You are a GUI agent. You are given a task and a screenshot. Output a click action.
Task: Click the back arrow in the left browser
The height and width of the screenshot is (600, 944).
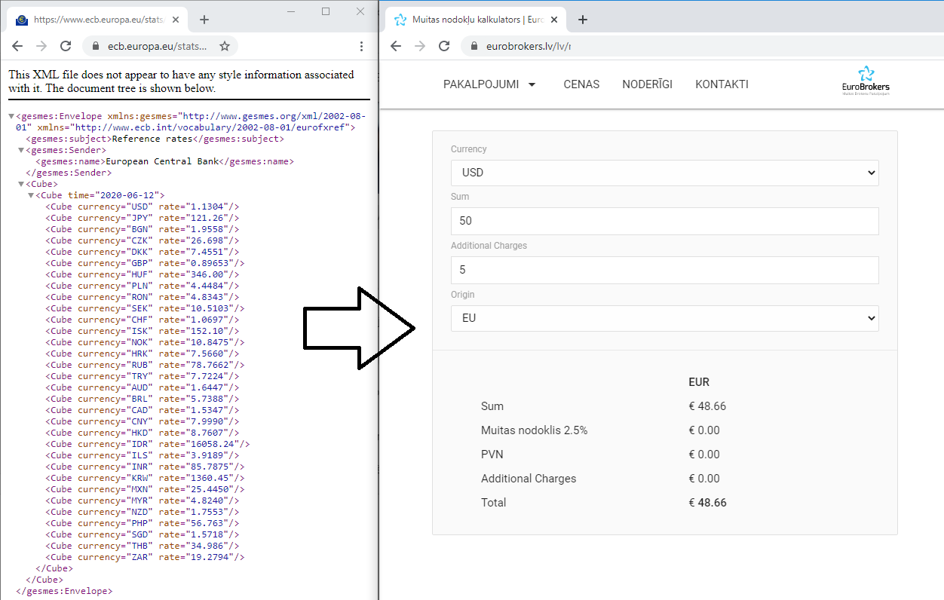[17, 46]
